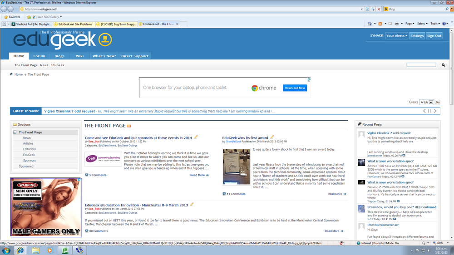The width and height of the screenshot is (454, 255).
Task: Click the Go button next to Create
Action: (x=438, y=102)
